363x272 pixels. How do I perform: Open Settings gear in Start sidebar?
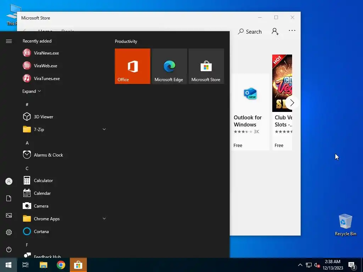[x=9, y=232]
